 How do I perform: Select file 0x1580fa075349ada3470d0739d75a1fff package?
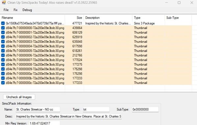tap(35, 23)
